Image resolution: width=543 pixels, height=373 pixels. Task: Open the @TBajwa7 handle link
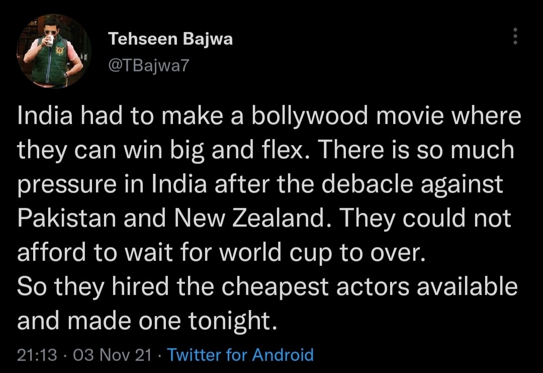[149, 65]
